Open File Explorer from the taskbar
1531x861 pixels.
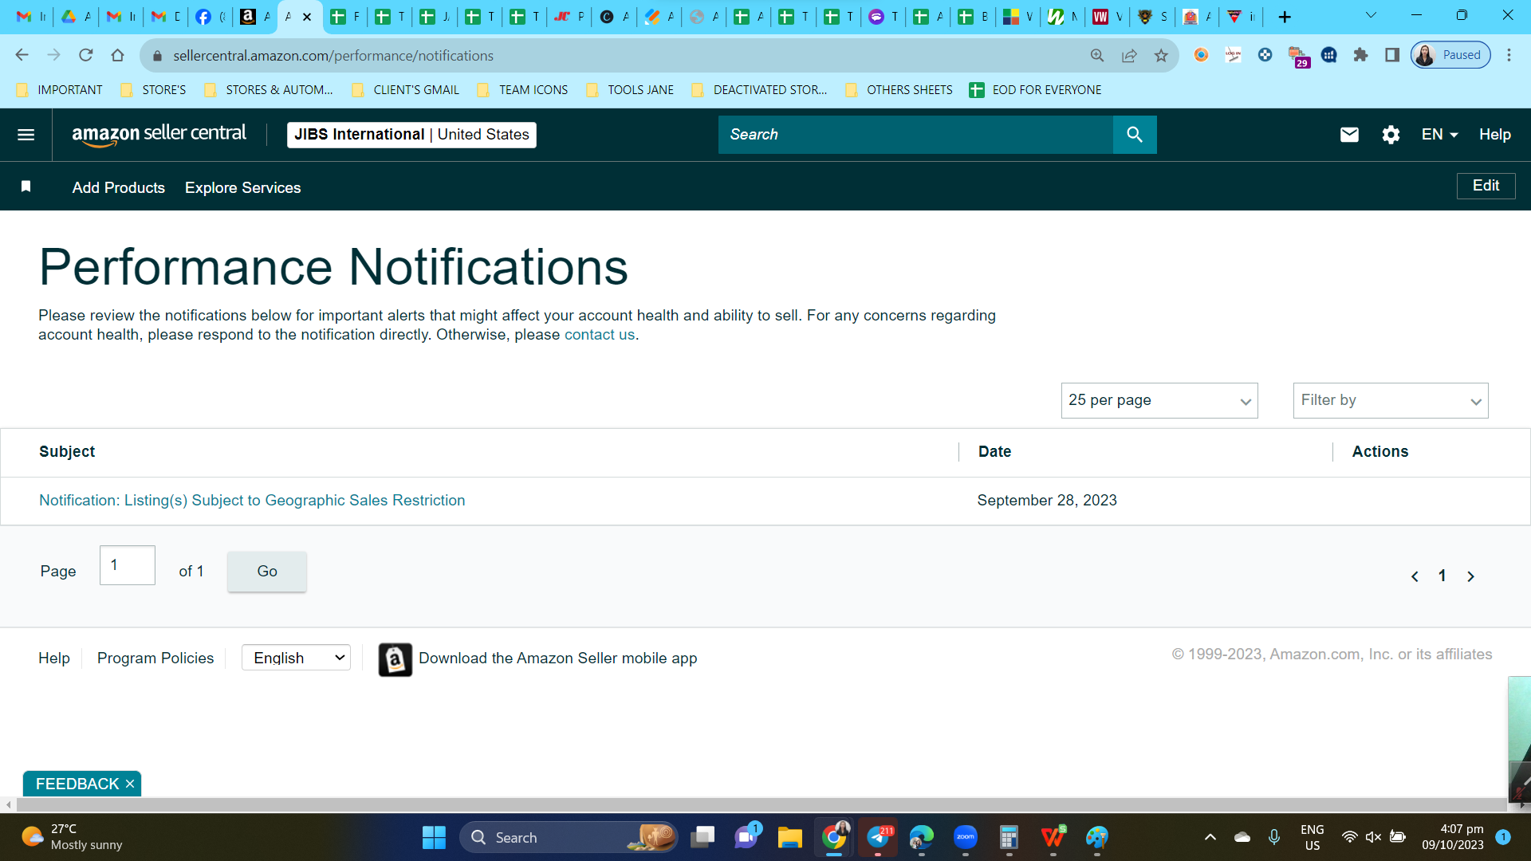coord(789,837)
